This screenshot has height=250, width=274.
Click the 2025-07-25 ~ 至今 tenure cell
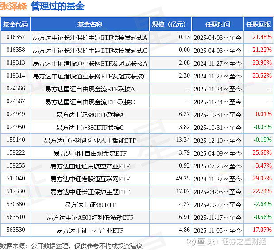[x=218, y=166]
